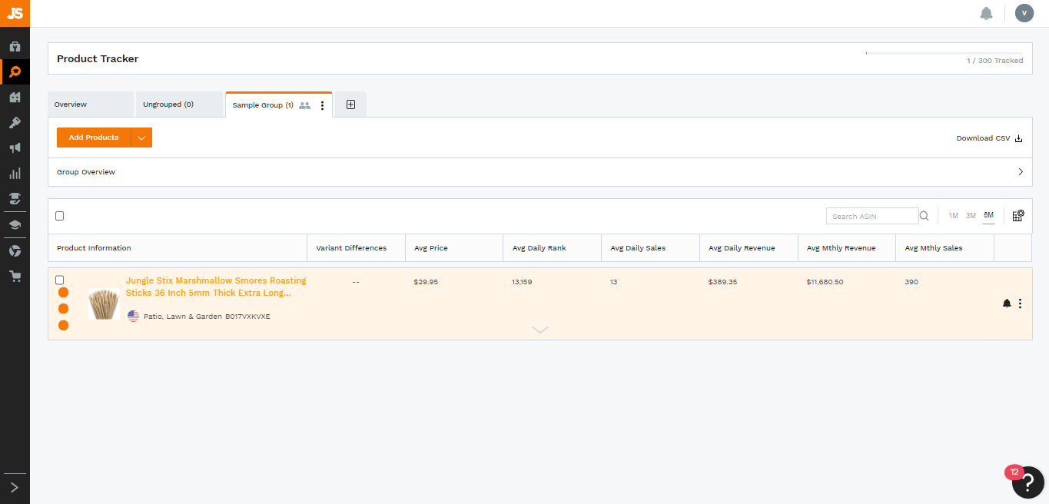This screenshot has height=504, width=1049.
Task: Open Add Products dropdown arrow
Action: click(x=141, y=138)
